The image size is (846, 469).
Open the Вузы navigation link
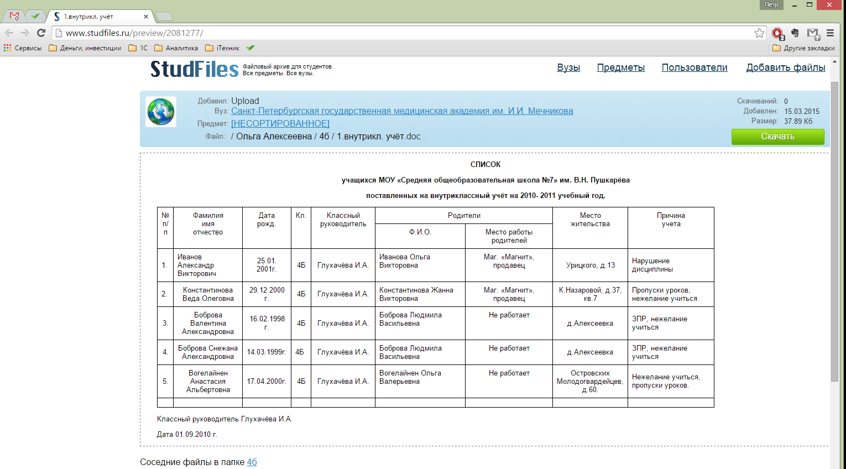coord(568,67)
